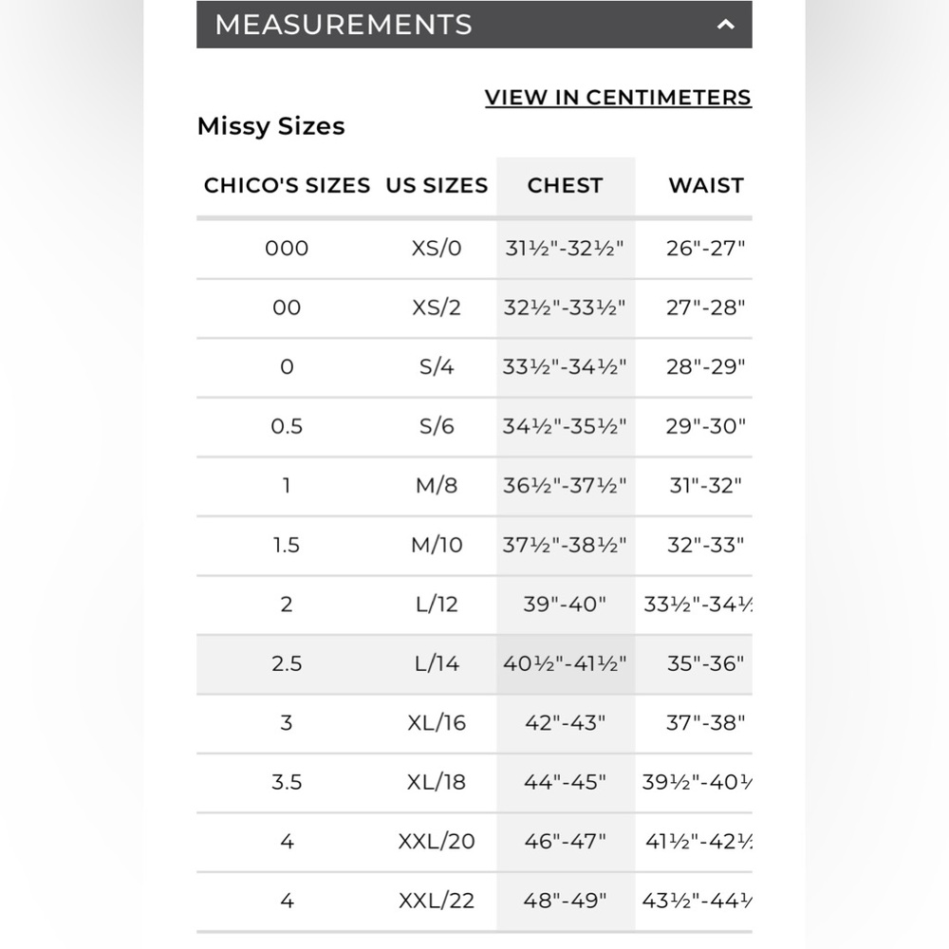Image resolution: width=949 pixels, height=949 pixels.
Task: Select the XL/16 size cell
Action: pyautogui.click(x=437, y=723)
